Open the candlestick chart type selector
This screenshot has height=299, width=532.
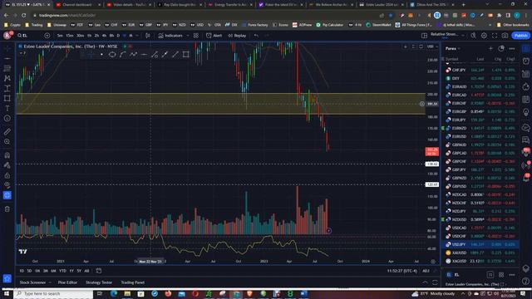(x=148, y=36)
